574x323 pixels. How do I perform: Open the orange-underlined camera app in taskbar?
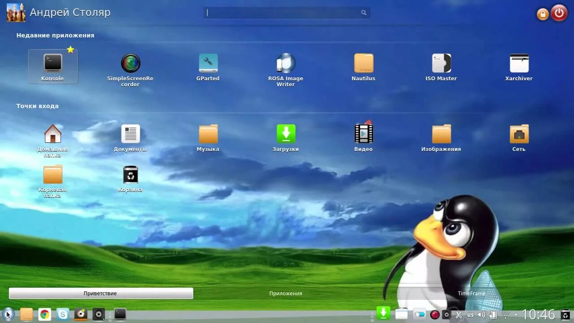click(x=81, y=314)
